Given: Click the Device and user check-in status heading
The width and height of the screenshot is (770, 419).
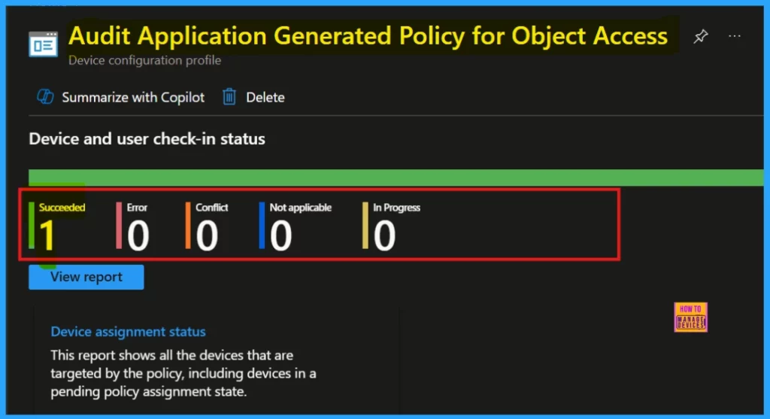Looking at the screenshot, I should [147, 139].
